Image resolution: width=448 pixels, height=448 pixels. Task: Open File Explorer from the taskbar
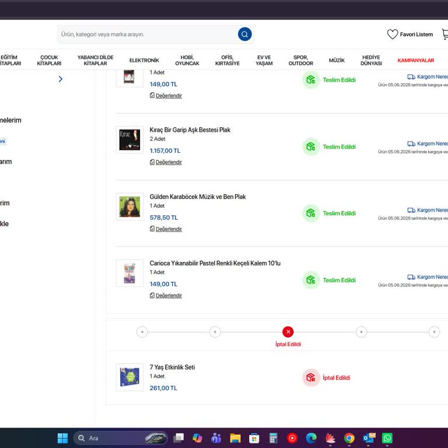pos(235,438)
